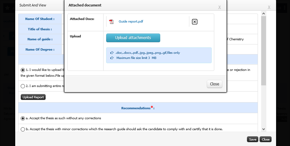Screen dimensions: 290x146
Task: Click the thumbs-up icon beside allowed file types
Action: (112, 53)
